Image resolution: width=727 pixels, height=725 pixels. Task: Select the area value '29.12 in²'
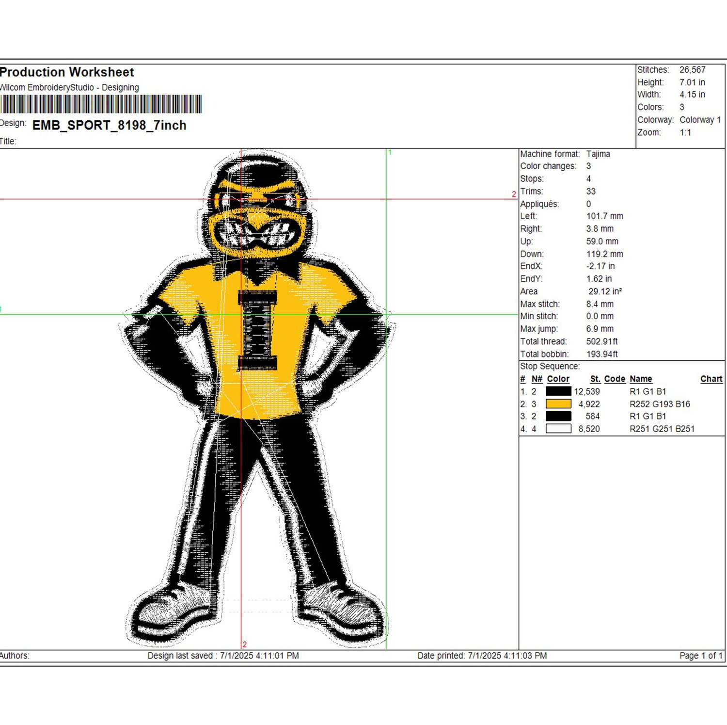point(605,291)
